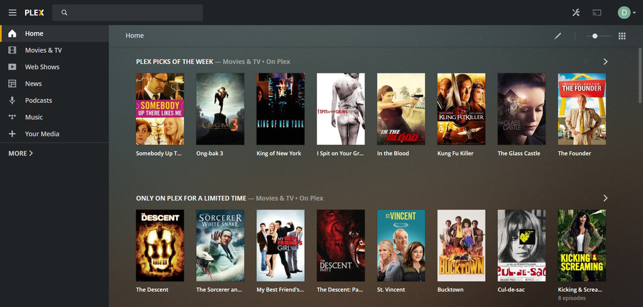
Task: Open The Sorcerer and White Snake poster
Action: point(220,245)
